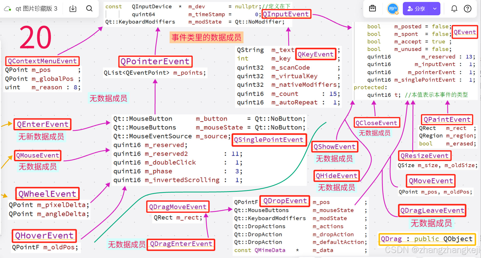Select the QCloseEvent label
Image resolution: width=481 pixels, height=258 pixels.
pyautogui.click(x=376, y=123)
